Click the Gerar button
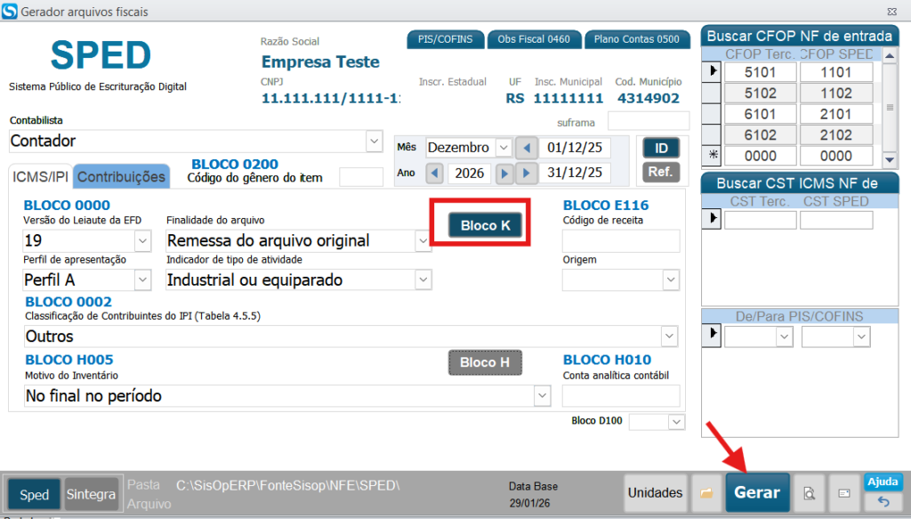This screenshot has width=911, height=519. click(x=757, y=492)
